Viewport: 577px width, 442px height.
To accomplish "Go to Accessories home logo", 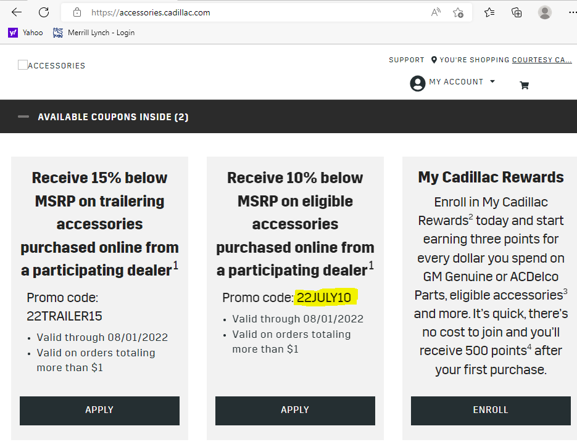I will point(52,65).
